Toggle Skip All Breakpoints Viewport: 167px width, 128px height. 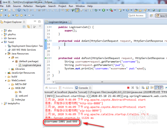[24, 10]
